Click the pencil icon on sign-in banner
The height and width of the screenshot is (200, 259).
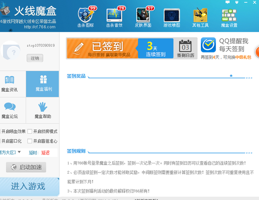tap(78, 48)
